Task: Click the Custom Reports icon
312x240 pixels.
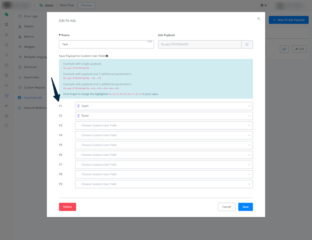Action: click(20, 87)
